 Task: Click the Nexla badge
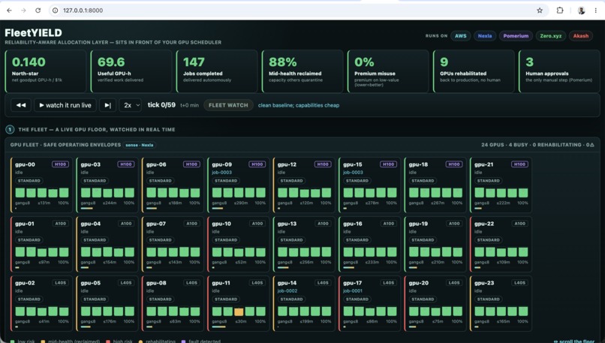coord(485,36)
